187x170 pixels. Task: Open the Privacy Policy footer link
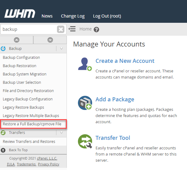tap(49, 164)
